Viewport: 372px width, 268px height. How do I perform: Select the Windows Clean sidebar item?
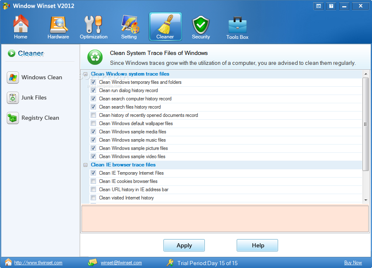35,77
